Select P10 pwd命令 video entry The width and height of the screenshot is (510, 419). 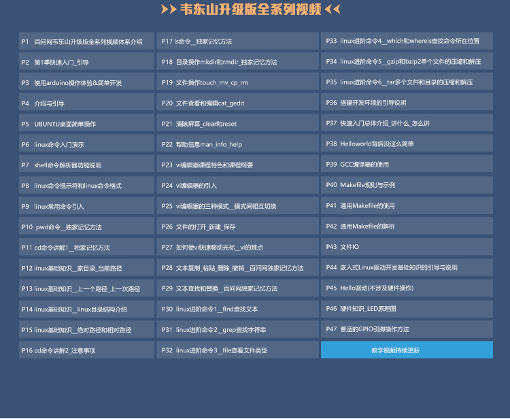pos(86,227)
